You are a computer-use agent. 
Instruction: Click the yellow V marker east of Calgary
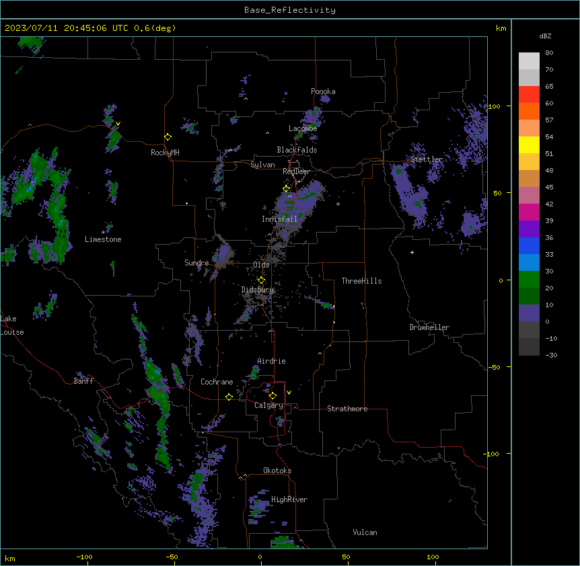[x=289, y=393]
